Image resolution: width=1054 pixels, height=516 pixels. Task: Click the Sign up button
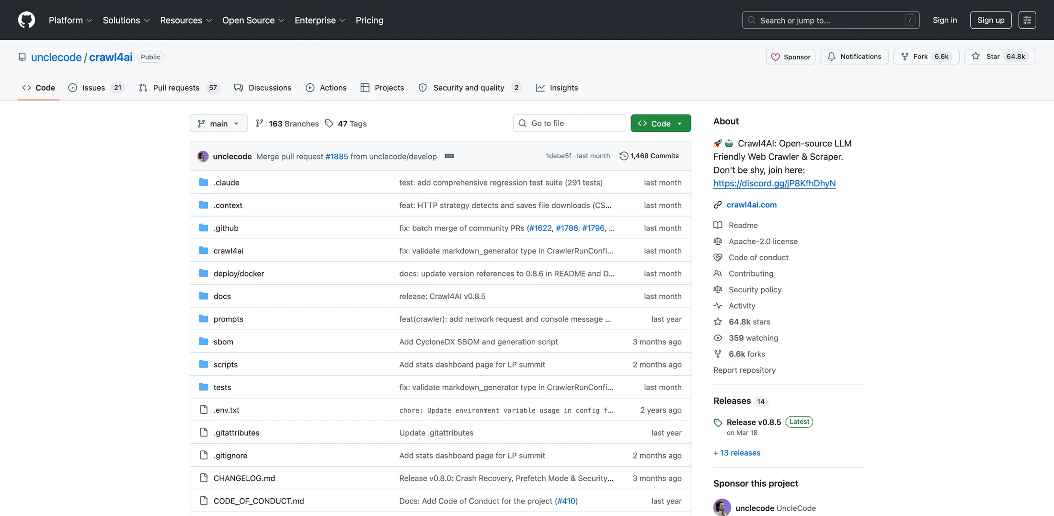991,20
